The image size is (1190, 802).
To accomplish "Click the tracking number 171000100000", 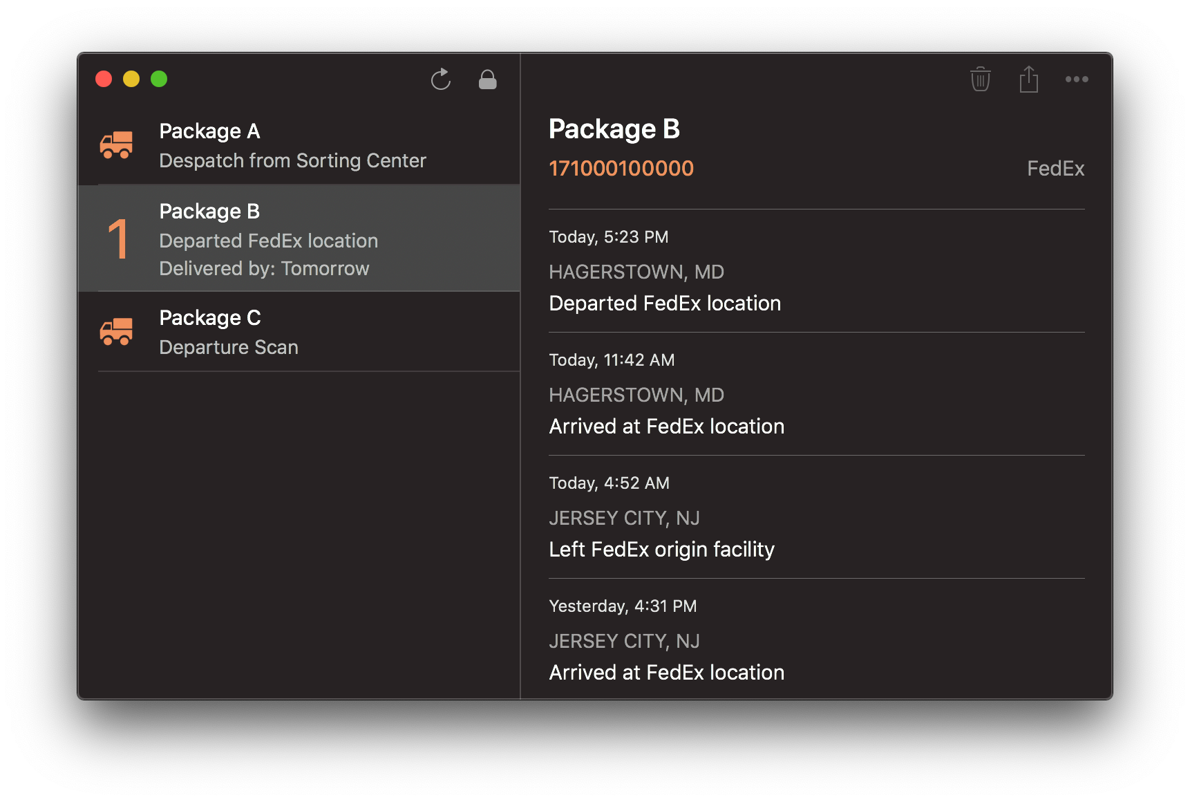I will pyautogui.click(x=621, y=168).
